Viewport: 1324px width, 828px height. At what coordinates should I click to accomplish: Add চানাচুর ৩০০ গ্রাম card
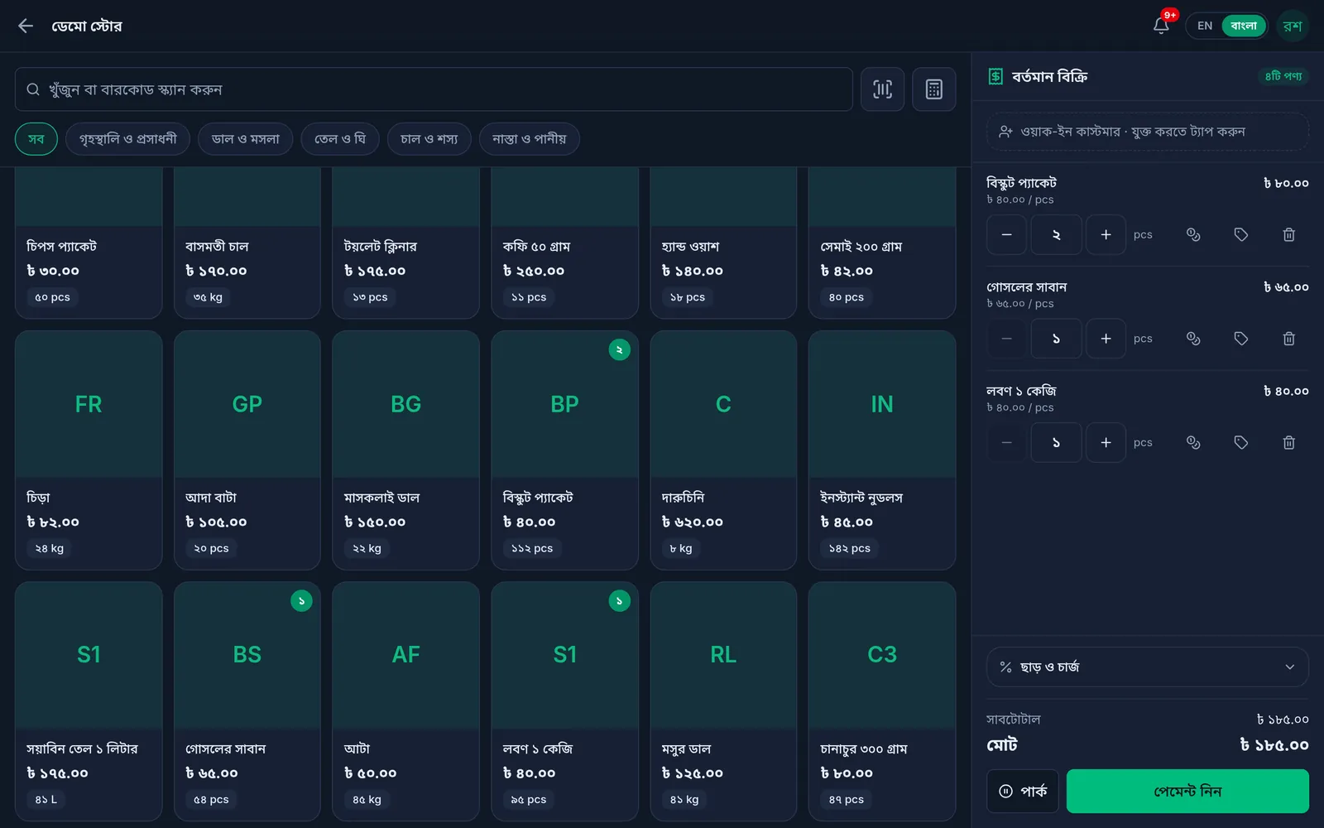click(x=882, y=701)
